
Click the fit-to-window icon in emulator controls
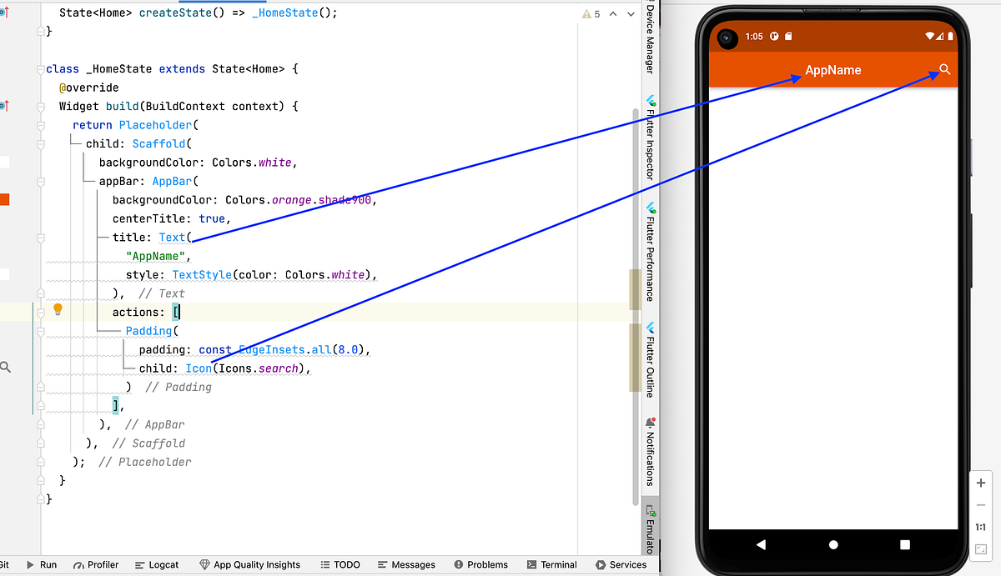[980, 548]
